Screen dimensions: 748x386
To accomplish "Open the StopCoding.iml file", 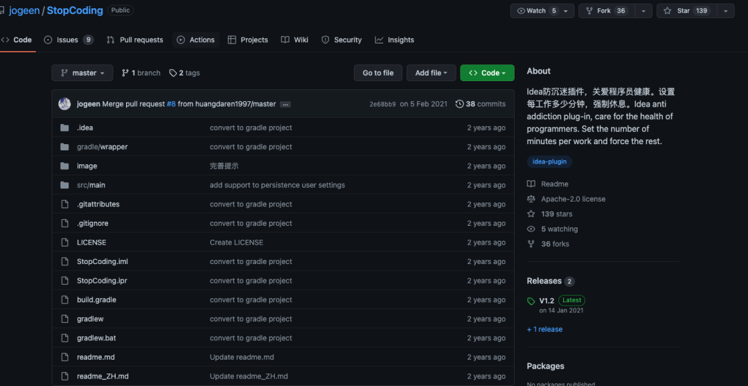I will pyautogui.click(x=102, y=261).
